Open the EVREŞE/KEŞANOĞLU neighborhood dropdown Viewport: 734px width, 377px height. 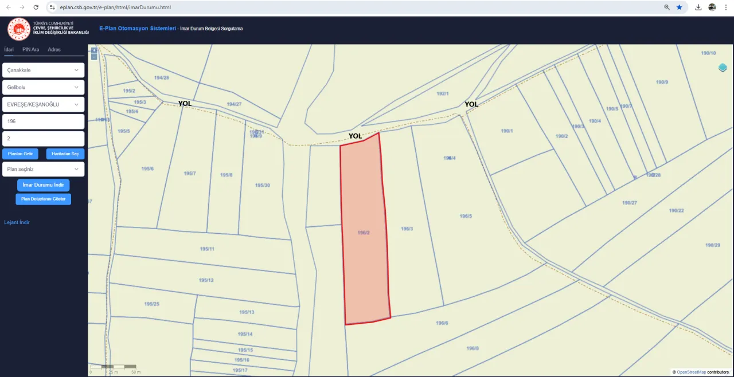(44, 104)
